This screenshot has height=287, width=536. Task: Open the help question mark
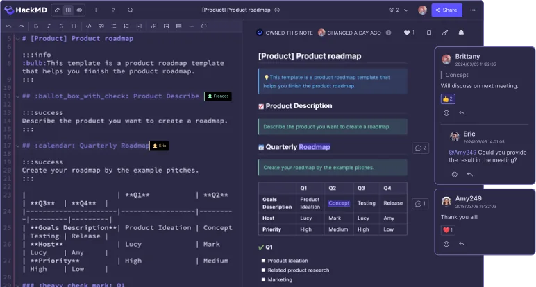pyautogui.click(x=113, y=10)
